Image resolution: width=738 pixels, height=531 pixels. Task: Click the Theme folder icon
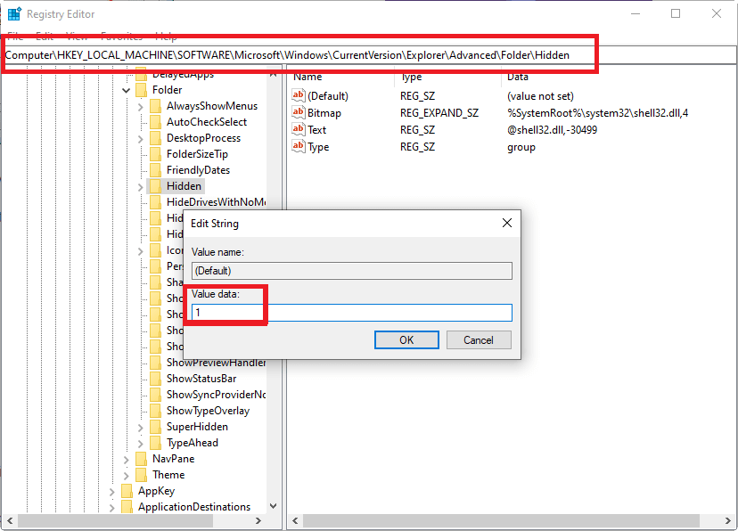(141, 475)
